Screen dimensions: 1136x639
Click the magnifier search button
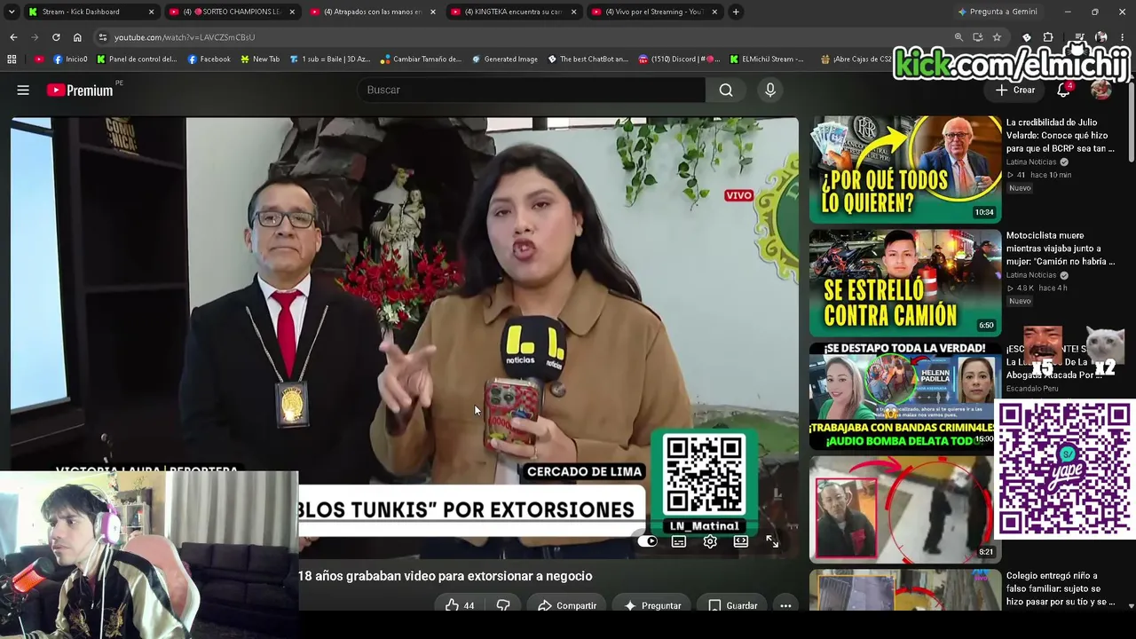pos(726,90)
